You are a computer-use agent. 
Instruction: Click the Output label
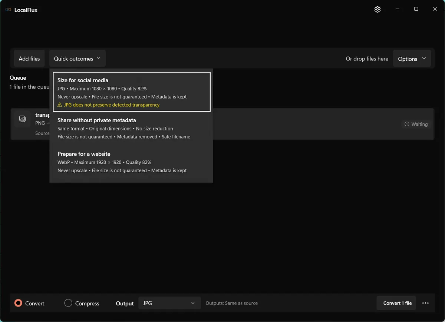point(125,303)
